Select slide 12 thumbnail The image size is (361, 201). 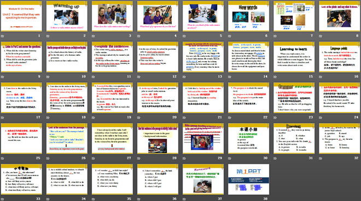click(x=158, y=57)
